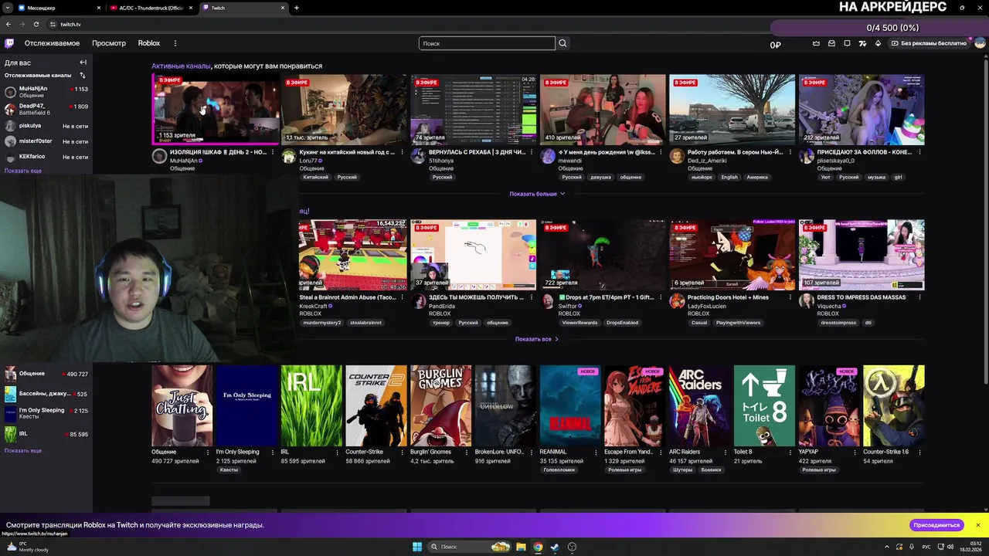
Task: Click the Шутеры tag under ARC Raiders
Action: coord(682,470)
